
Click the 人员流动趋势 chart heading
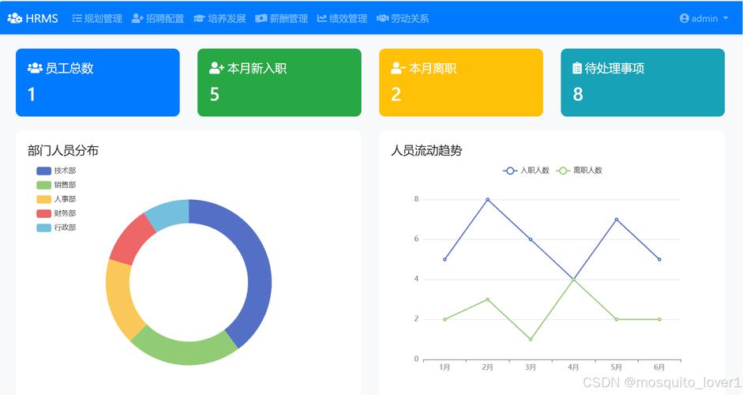[426, 151]
